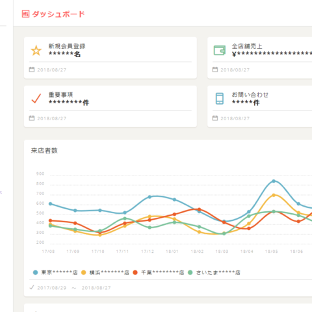Click the blue peak data point at 18/05

[x=274, y=181]
